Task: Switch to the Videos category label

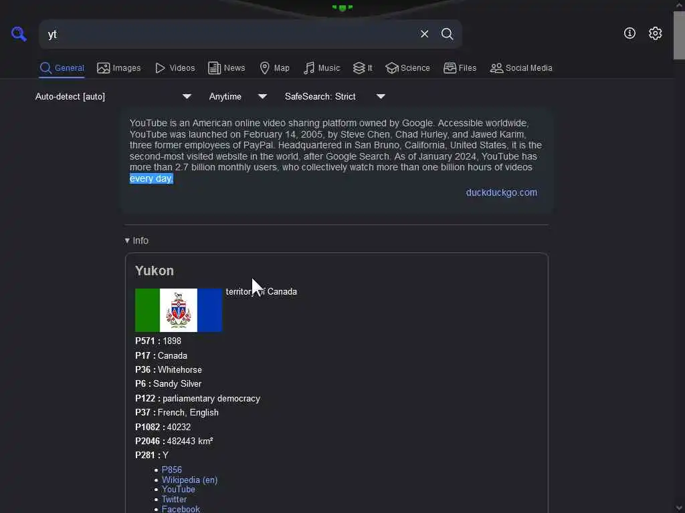Action: [x=182, y=68]
